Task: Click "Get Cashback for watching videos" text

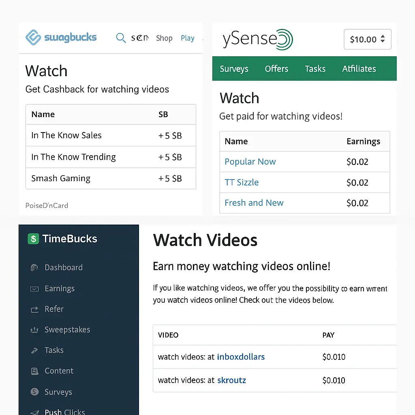Action: click(97, 90)
